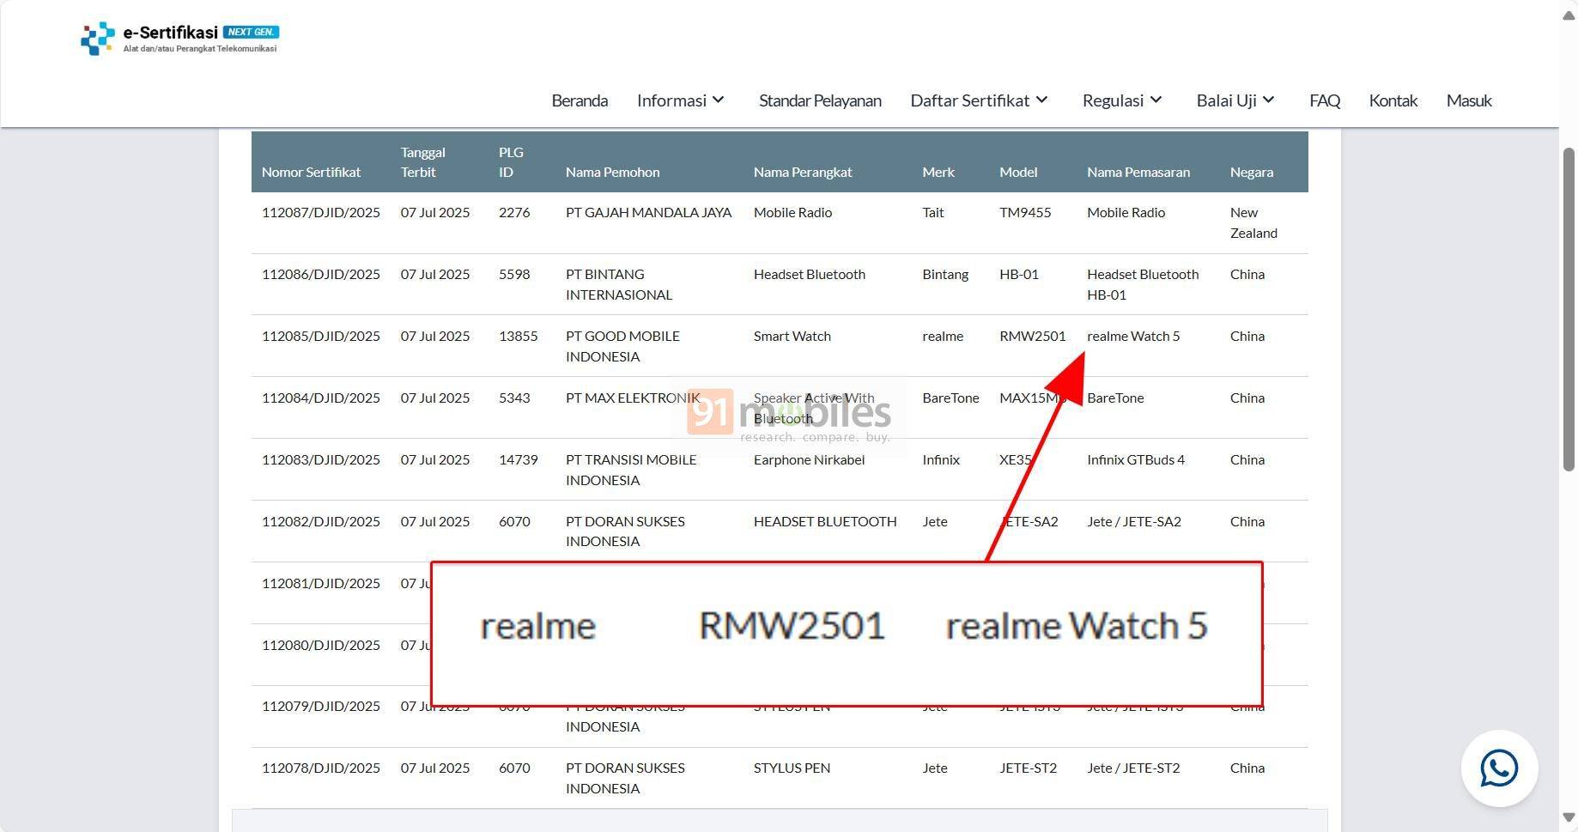Click scrollbar up arrow

1569,17
